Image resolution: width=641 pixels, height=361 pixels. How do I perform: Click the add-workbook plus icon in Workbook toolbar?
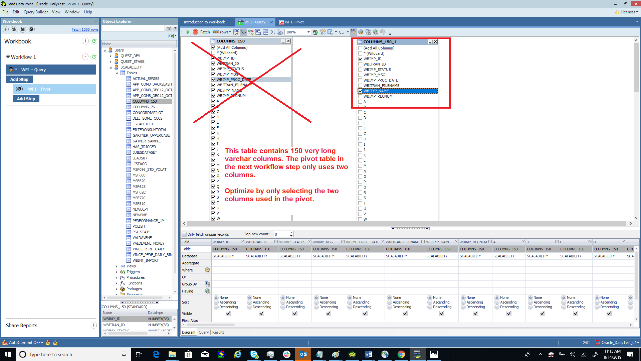pos(5,29)
